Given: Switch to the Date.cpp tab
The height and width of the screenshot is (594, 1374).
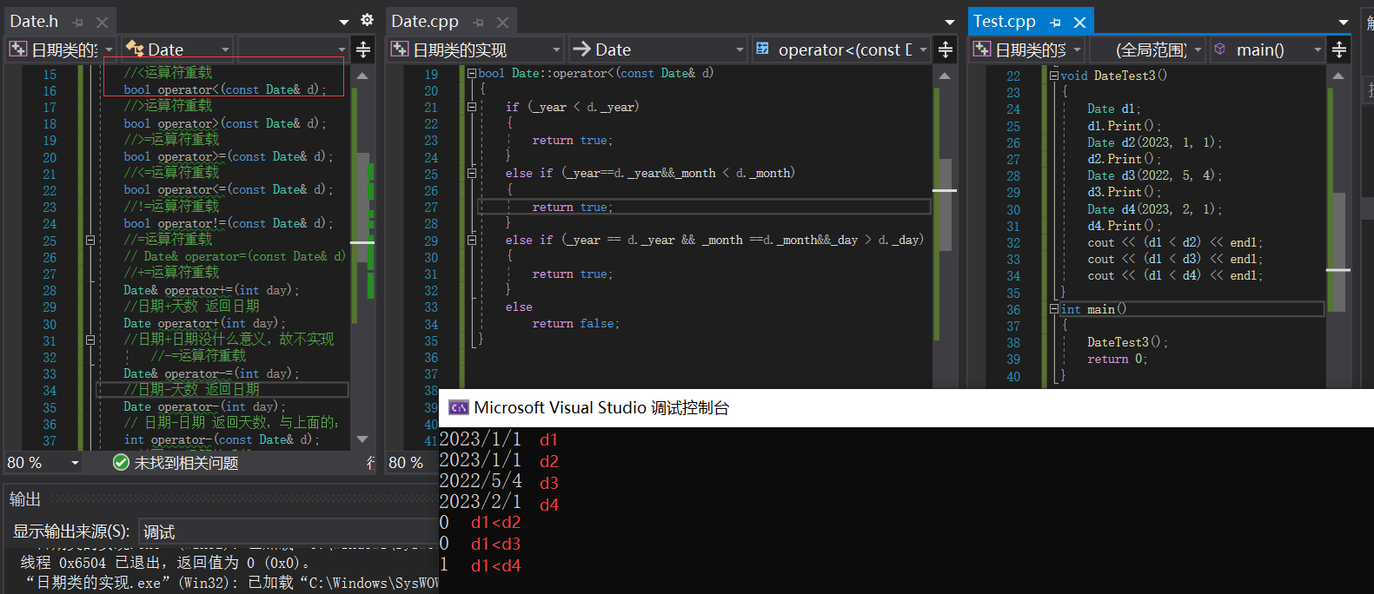Looking at the screenshot, I should [x=425, y=22].
